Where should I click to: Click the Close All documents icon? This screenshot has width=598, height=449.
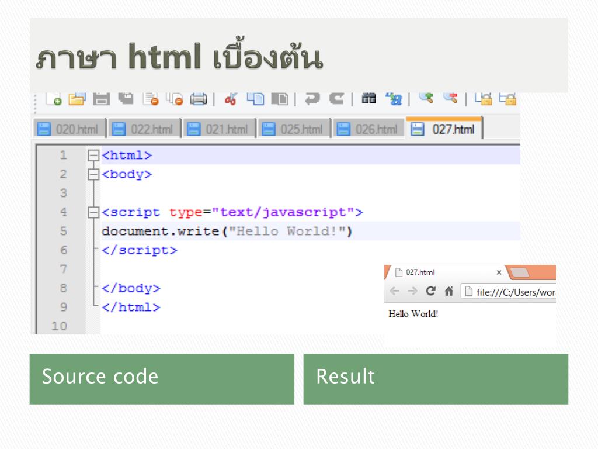(175, 99)
